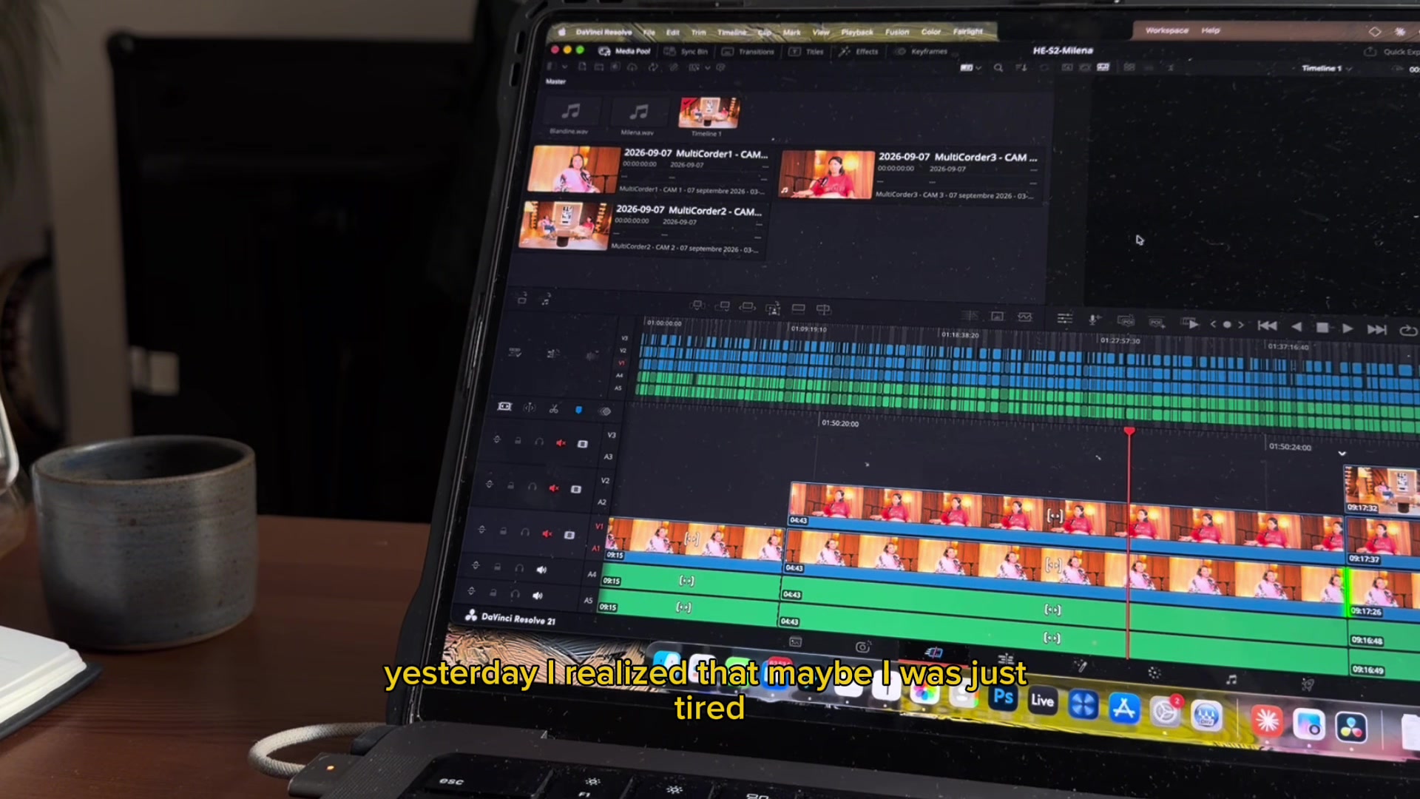This screenshot has width=1420, height=799.
Task: Solo track A4 with headphone icon
Action: coord(519,568)
